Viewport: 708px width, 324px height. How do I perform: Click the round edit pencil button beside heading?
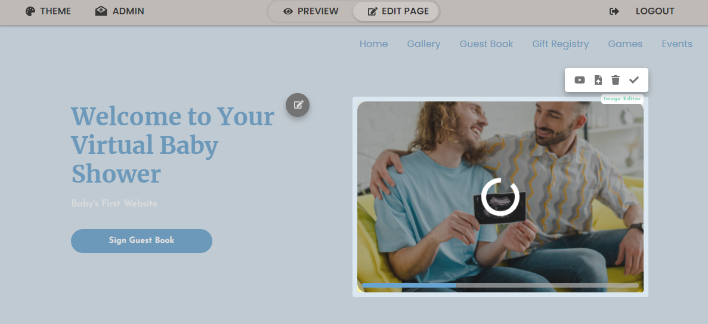[x=298, y=105]
